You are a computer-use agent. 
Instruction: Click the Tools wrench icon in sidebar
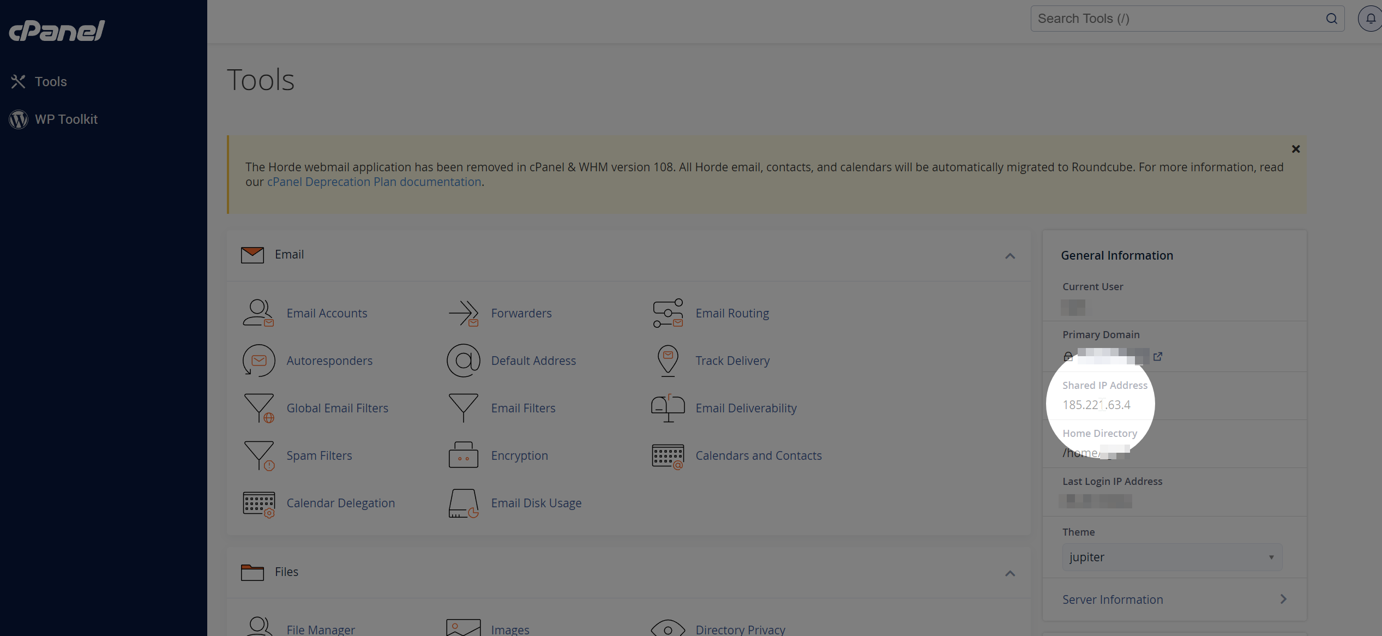18,82
